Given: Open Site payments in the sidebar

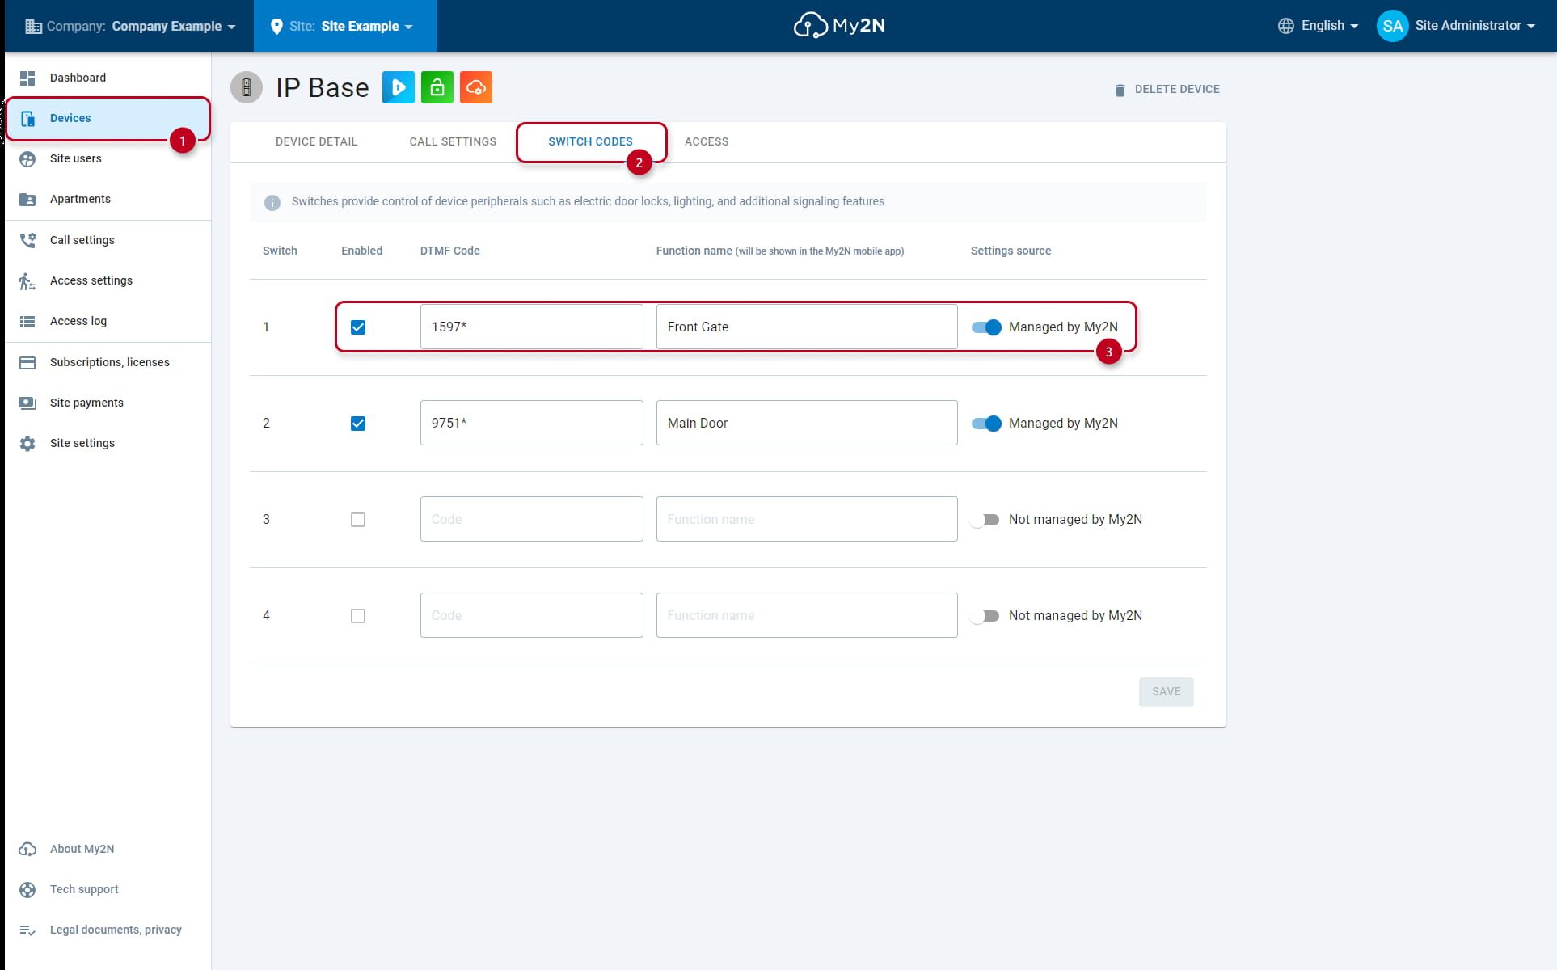Looking at the screenshot, I should [x=108, y=403].
